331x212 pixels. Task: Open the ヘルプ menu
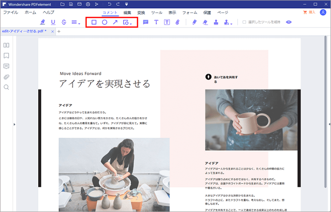click(x=48, y=12)
